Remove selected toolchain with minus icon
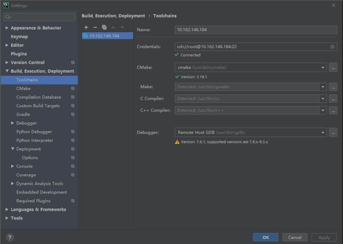The height and width of the screenshot is (244, 343). (95, 27)
